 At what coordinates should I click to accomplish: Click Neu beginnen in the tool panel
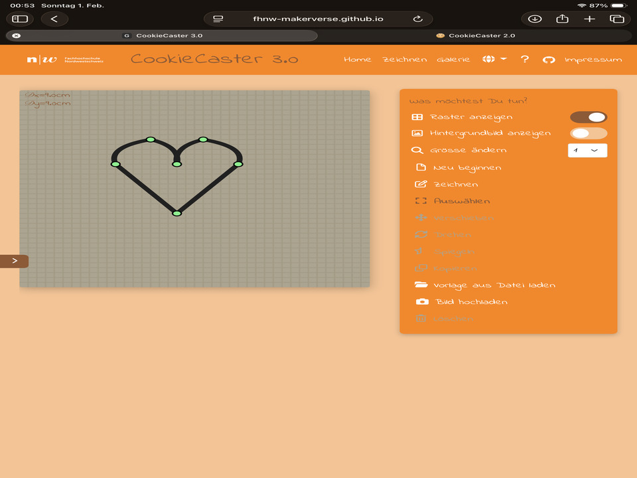(459, 167)
